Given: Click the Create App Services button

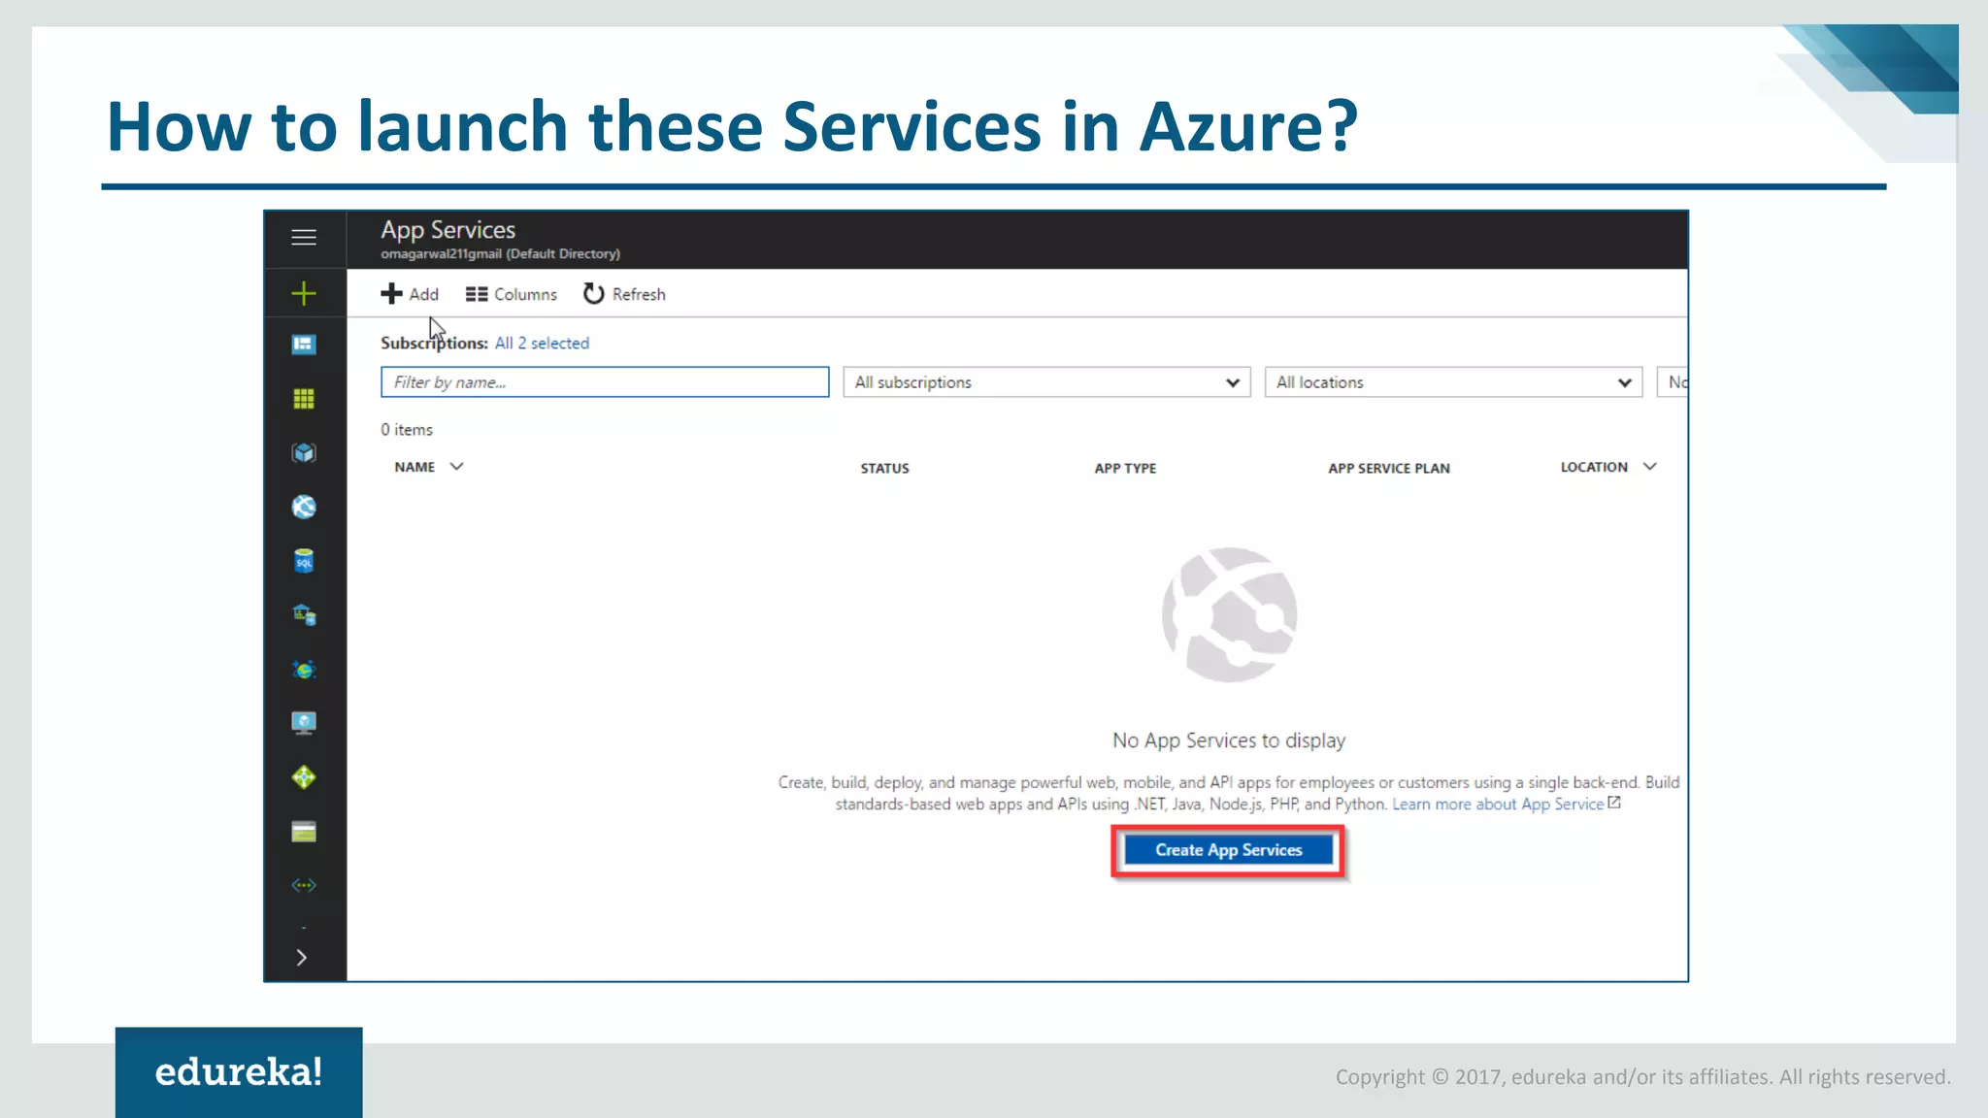Looking at the screenshot, I should (1229, 850).
